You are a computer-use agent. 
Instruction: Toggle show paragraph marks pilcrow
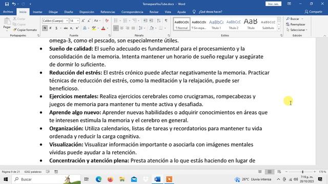[x=166, y=20]
